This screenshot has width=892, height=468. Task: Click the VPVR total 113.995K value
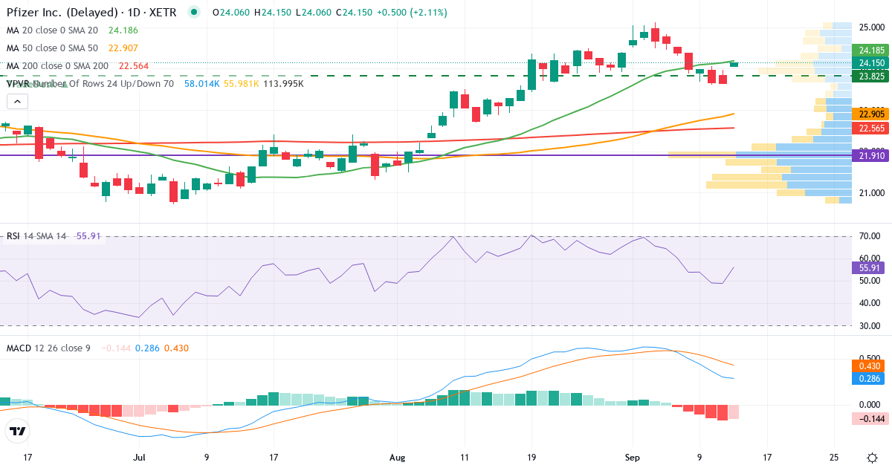pyautogui.click(x=283, y=84)
